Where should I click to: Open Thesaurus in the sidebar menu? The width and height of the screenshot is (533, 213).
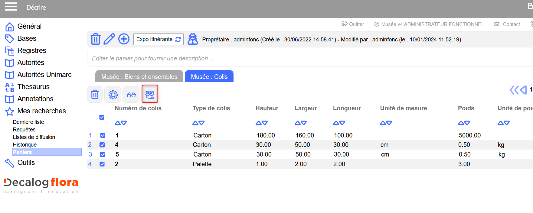coord(33,87)
